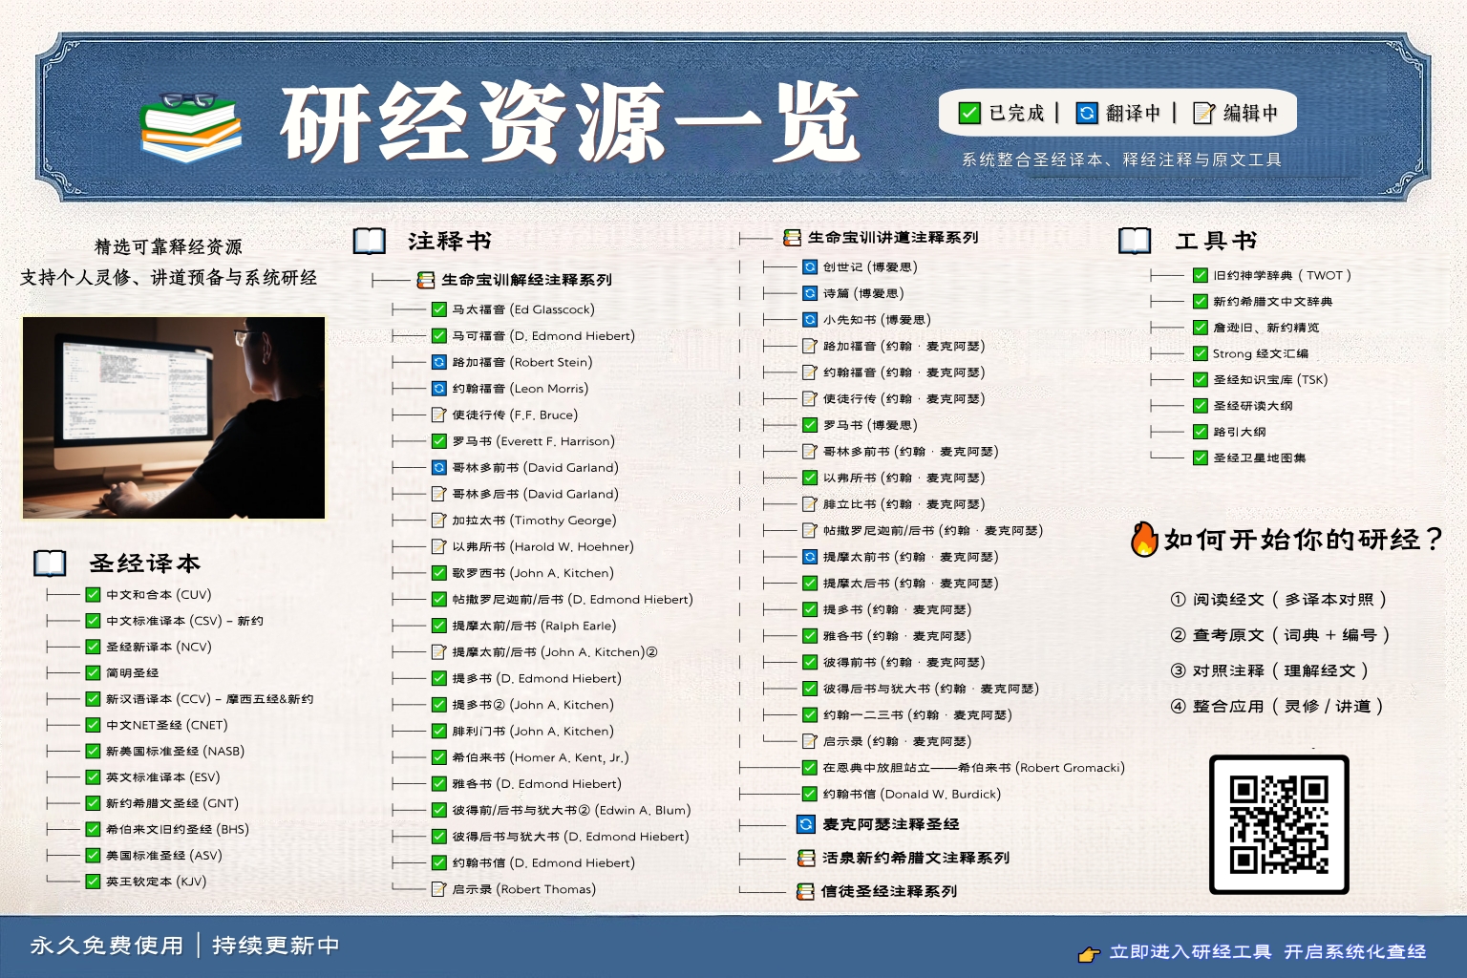This screenshot has width=1467, height=978.
Task: Click the flame icon beside 如何开始你的研经
Action: (1143, 540)
